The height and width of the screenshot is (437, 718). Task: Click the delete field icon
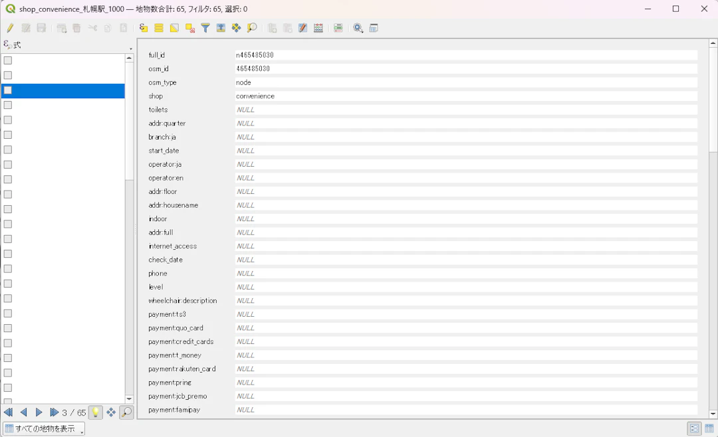tap(288, 28)
